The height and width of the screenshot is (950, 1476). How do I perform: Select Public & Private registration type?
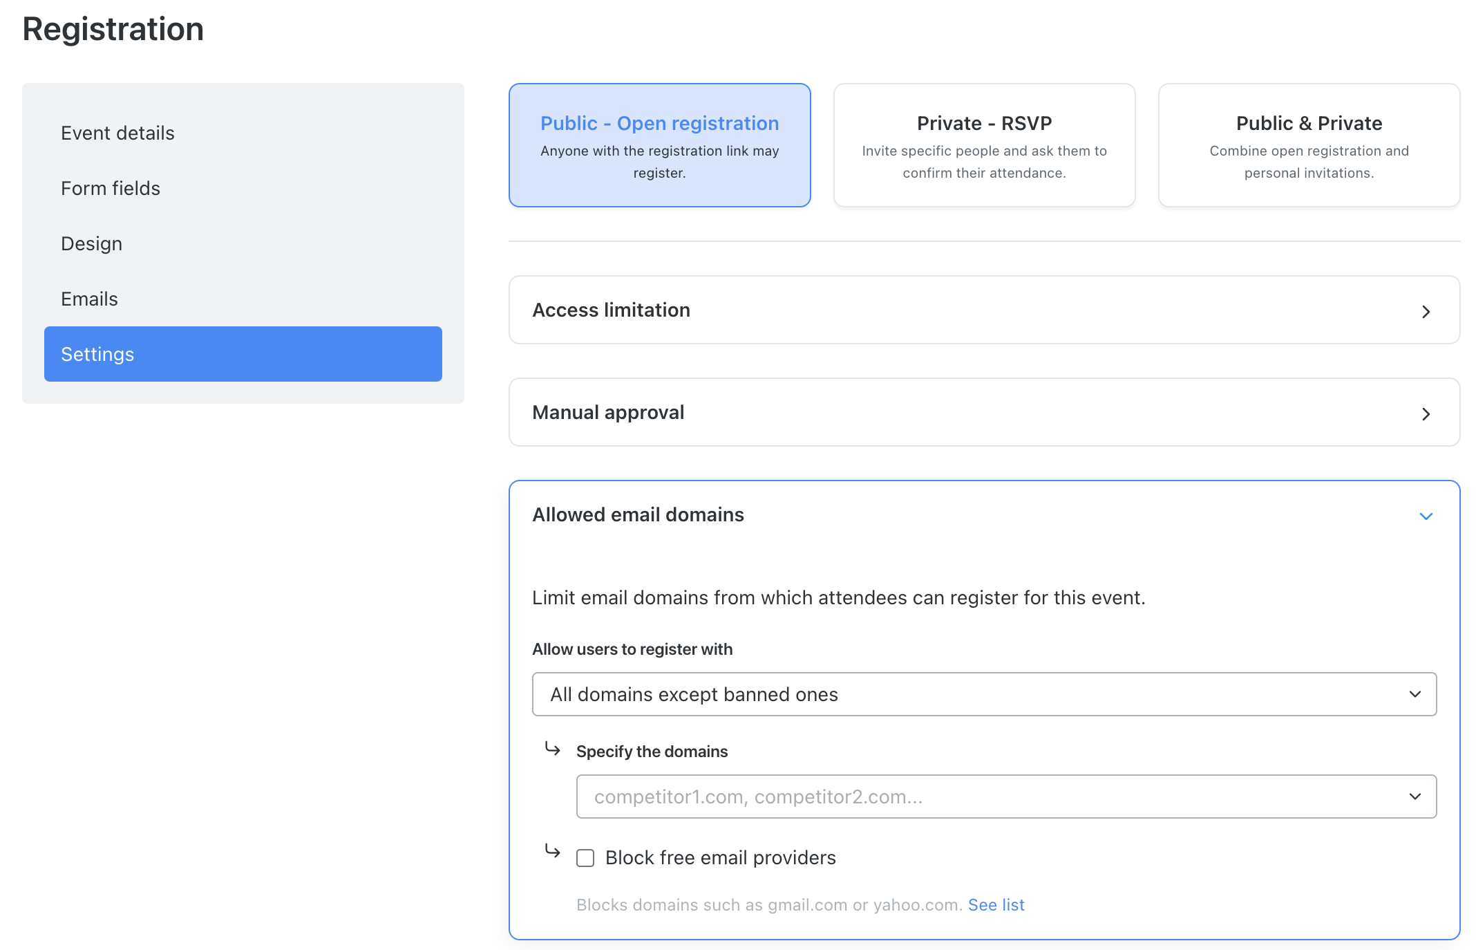[x=1309, y=145]
